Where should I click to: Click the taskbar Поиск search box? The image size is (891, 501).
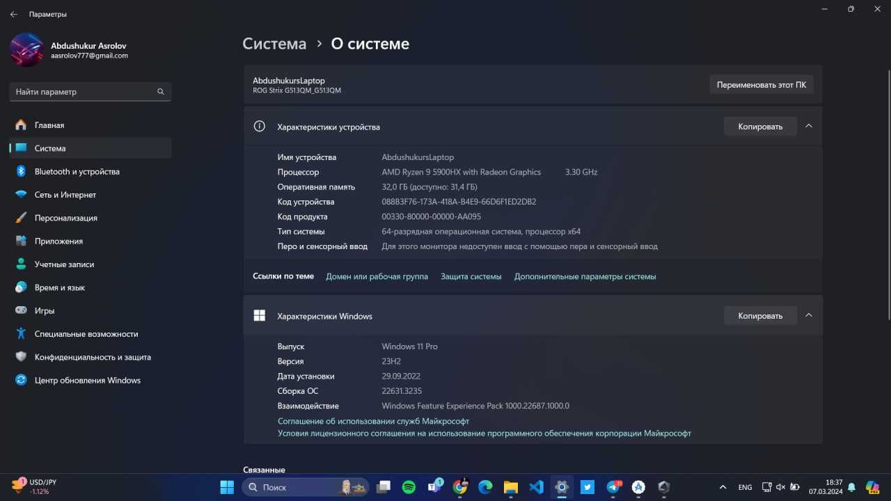(306, 487)
